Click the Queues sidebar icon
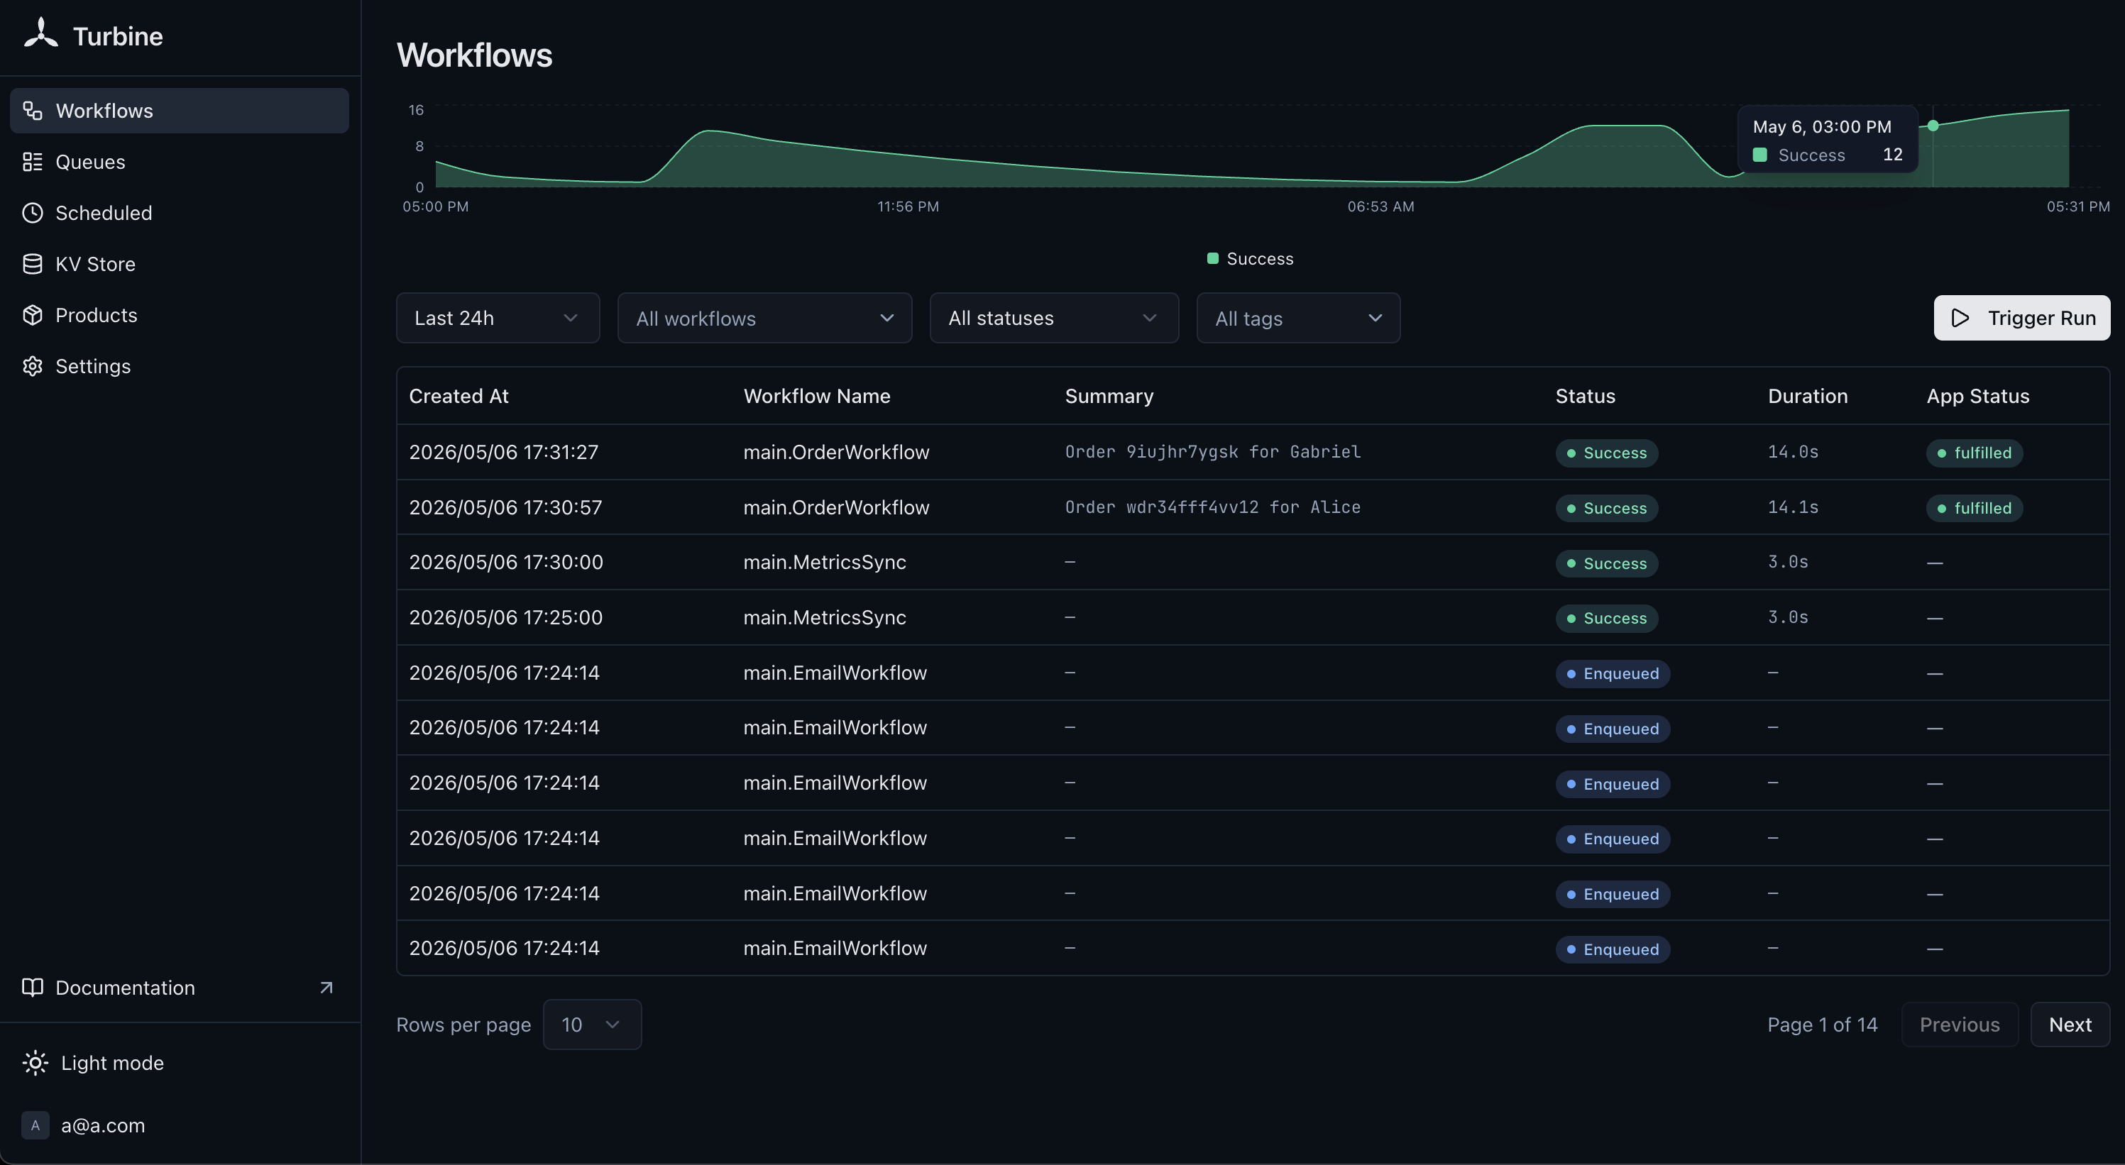This screenshot has height=1165, width=2125. [32, 162]
